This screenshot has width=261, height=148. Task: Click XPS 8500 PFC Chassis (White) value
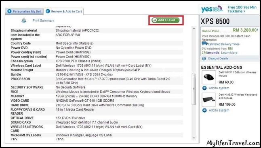[78, 61]
